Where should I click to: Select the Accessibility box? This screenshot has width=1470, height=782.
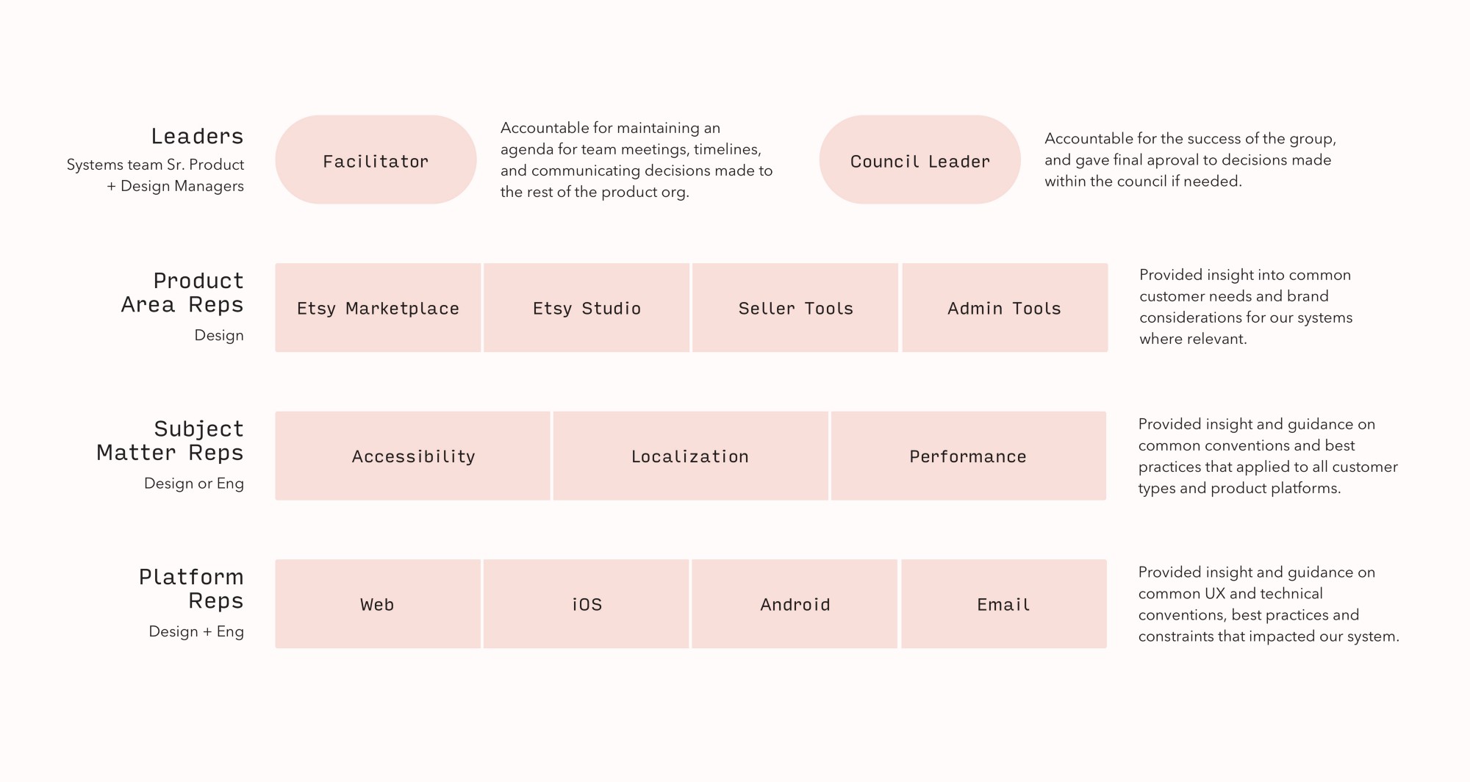coord(413,456)
